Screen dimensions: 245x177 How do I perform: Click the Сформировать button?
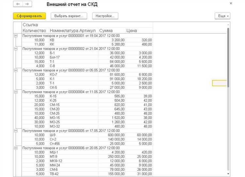point(29,16)
